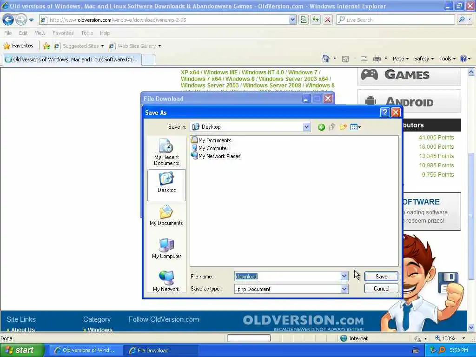Click the blue Help icon in command bar

click(463, 59)
